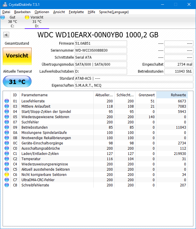
Task: Click the status orb of Geräte-Einschaltvorgänge row
Action: pyautogui.click(x=7, y=143)
